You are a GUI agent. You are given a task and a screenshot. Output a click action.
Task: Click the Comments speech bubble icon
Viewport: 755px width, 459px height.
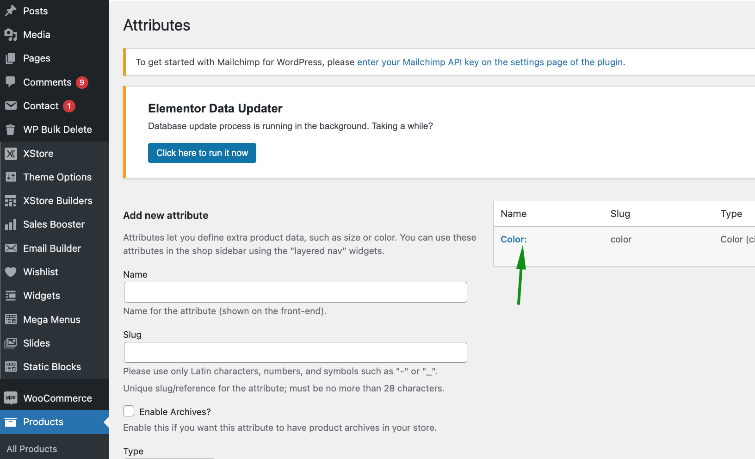(11, 82)
